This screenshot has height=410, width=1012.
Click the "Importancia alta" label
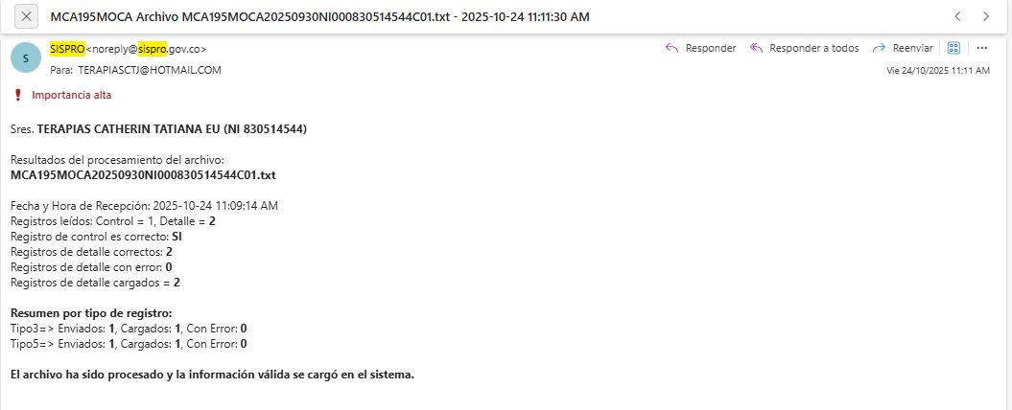(x=73, y=95)
